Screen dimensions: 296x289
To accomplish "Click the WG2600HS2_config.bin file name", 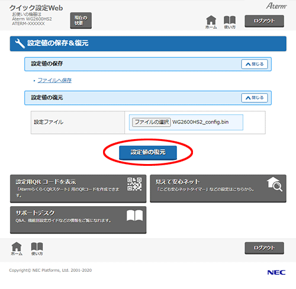I will (200, 122).
